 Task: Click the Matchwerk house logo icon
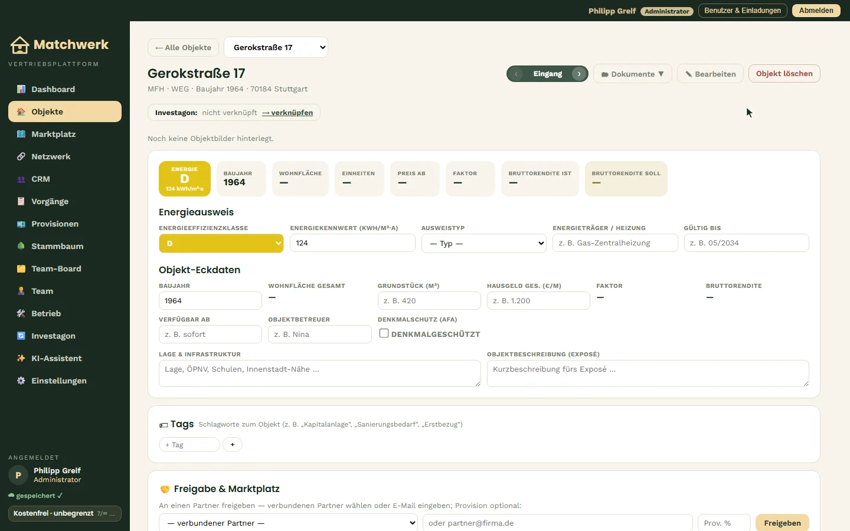[x=19, y=45]
